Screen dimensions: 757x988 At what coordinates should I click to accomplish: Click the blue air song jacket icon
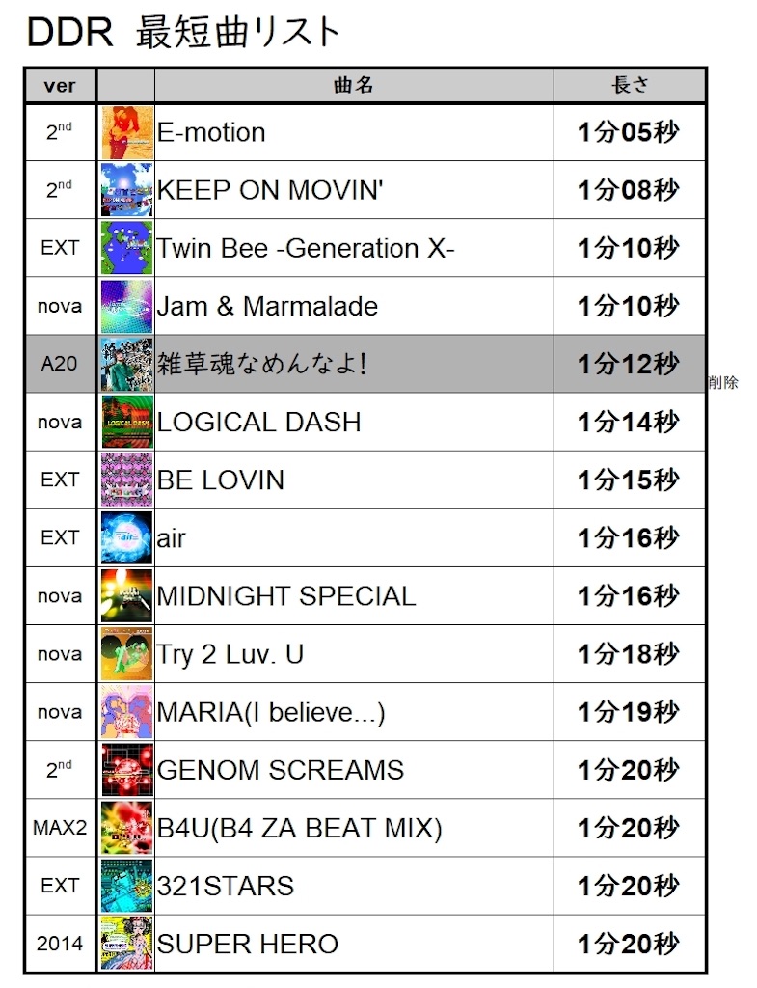coord(126,538)
